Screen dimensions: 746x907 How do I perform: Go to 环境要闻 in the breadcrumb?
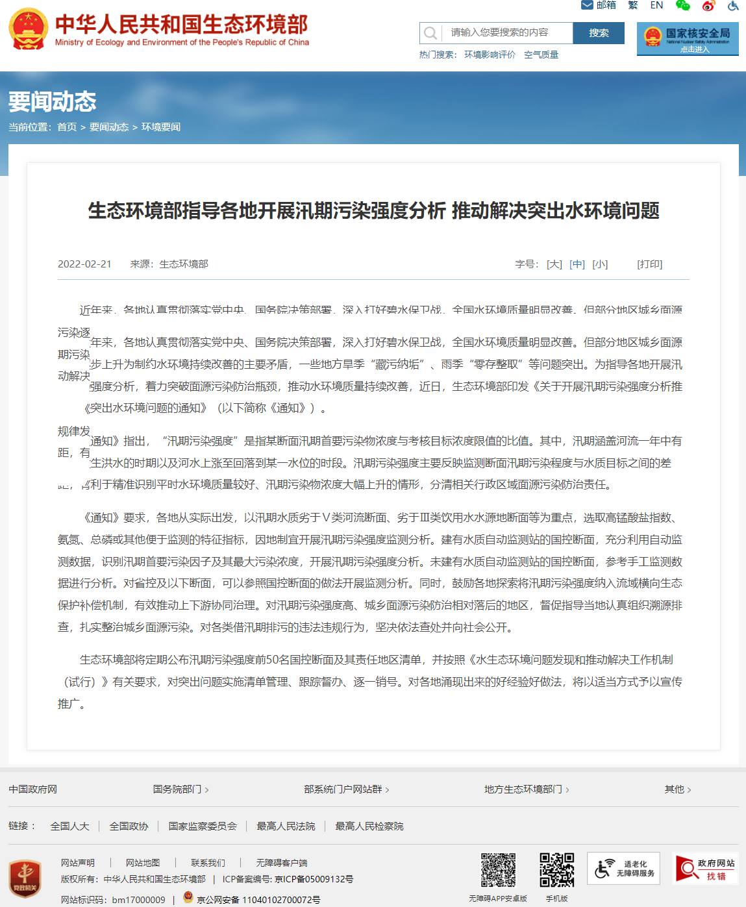[x=161, y=127]
